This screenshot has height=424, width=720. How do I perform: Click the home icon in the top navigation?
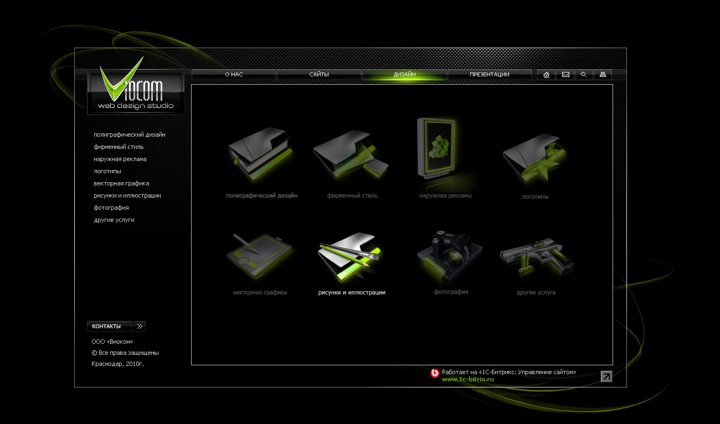pos(546,74)
